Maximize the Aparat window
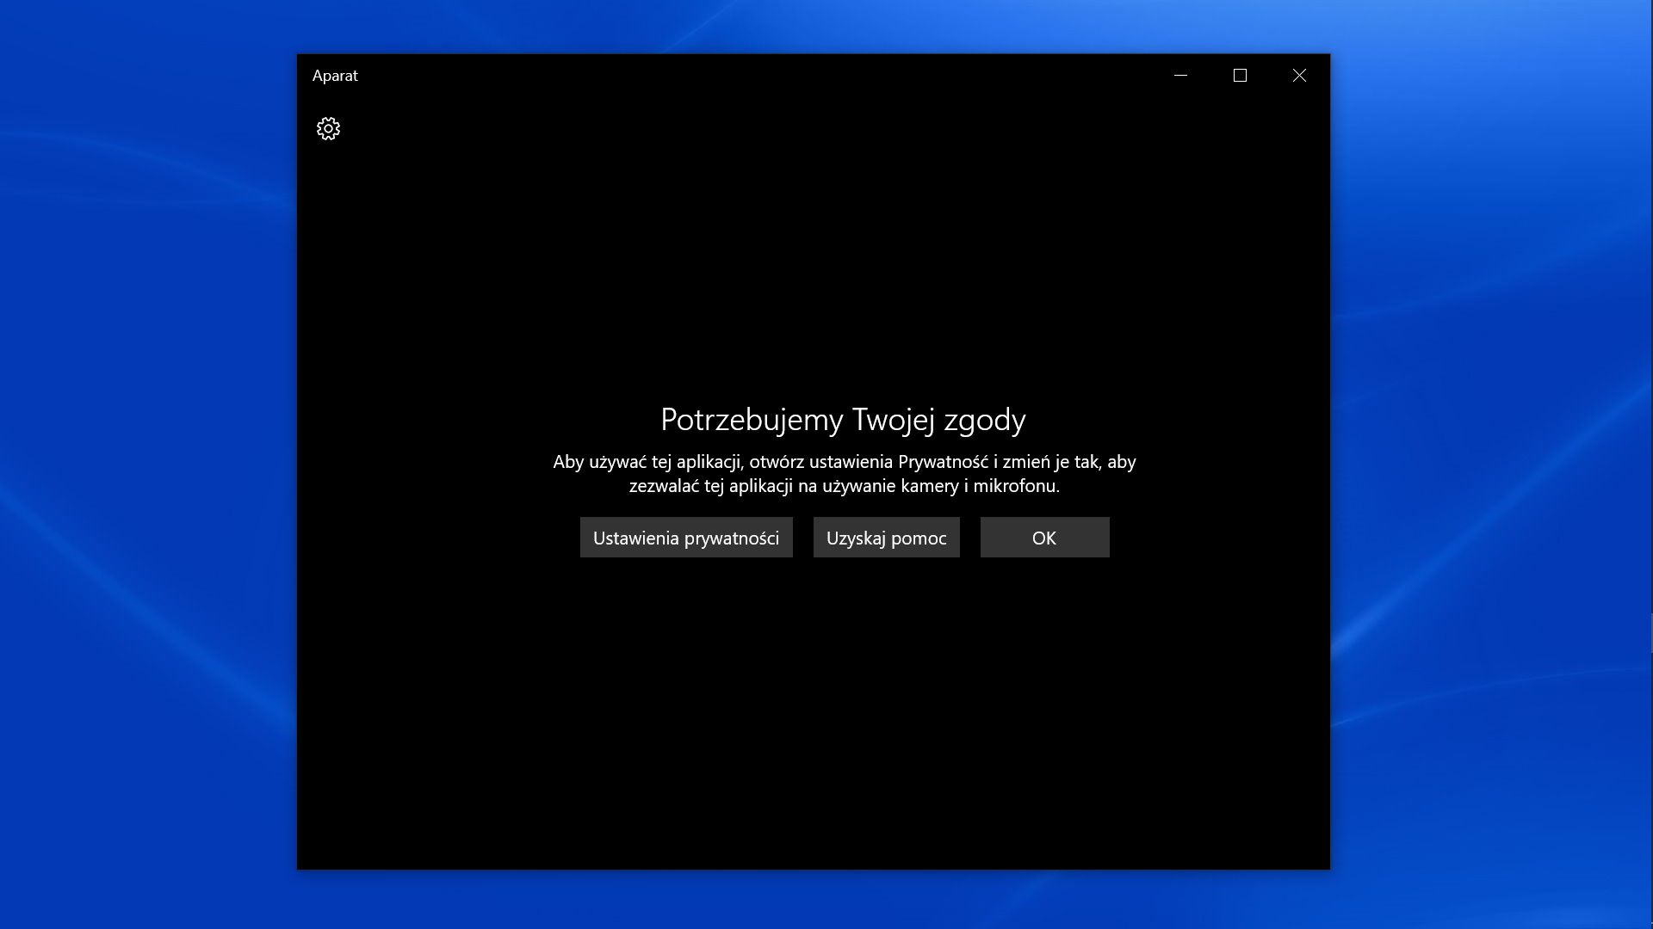 click(x=1240, y=76)
